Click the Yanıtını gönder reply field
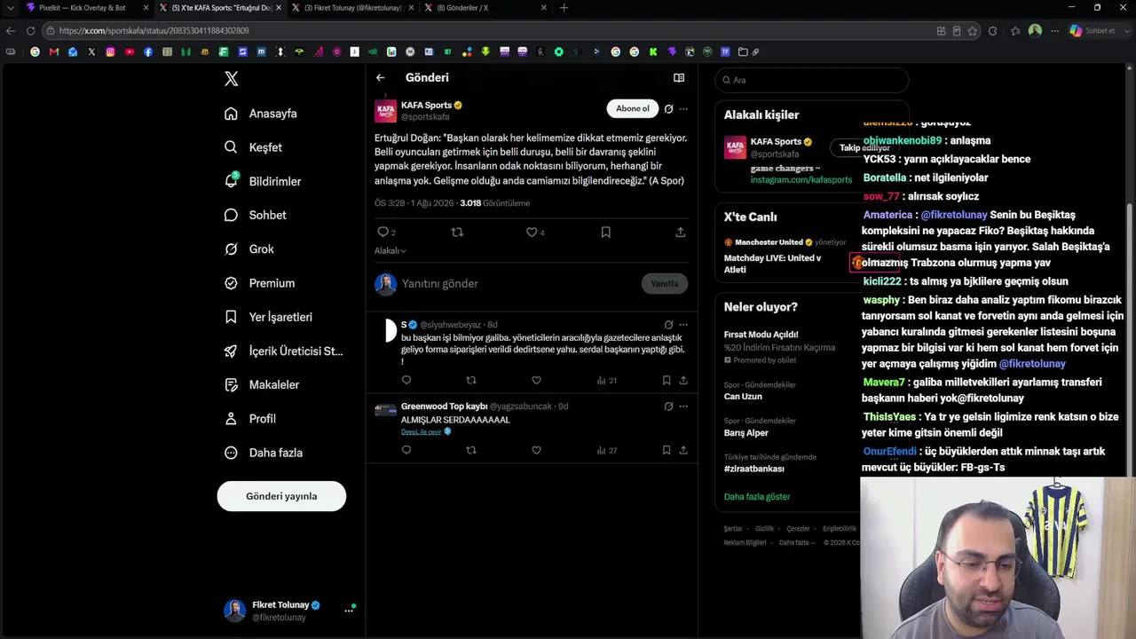The height and width of the screenshot is (639, 1136). click(517, 284)
